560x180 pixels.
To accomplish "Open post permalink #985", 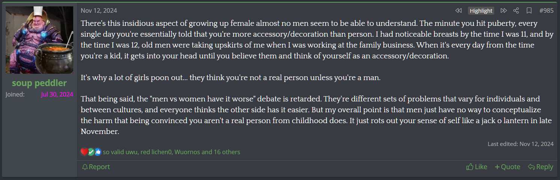I will click(546, 10).
